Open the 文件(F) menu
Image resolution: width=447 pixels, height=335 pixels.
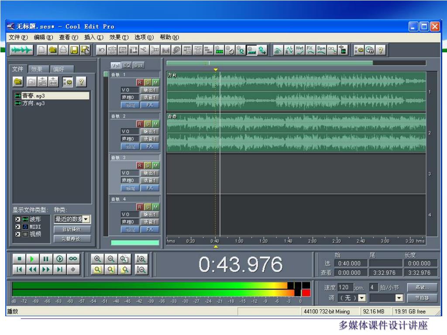(18, 38)
